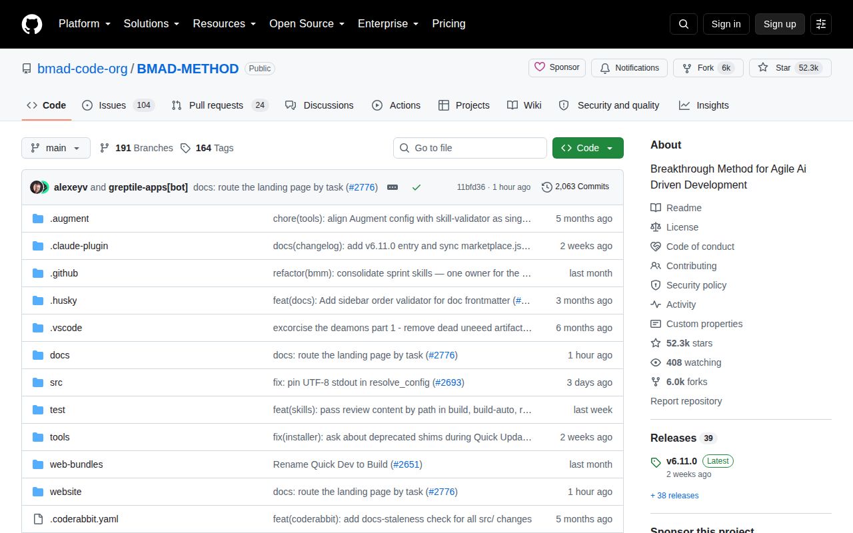Click the v6.11.0 release tag icon
The height and width of the screenshot is (533, 853).
click(656, 462)
